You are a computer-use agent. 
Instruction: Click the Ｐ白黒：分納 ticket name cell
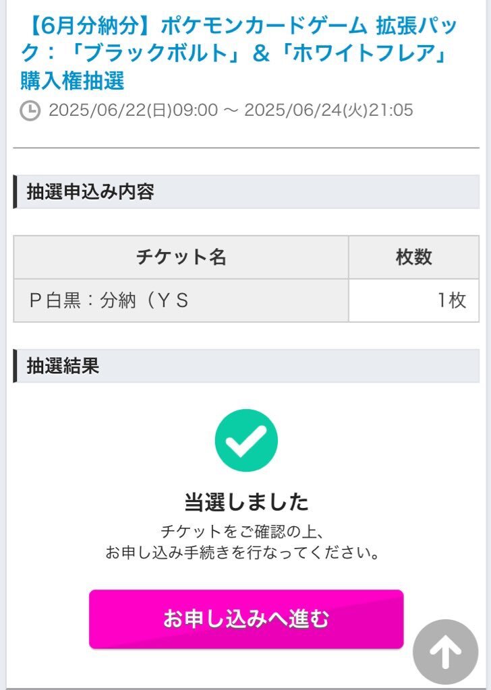click(181, 301)
